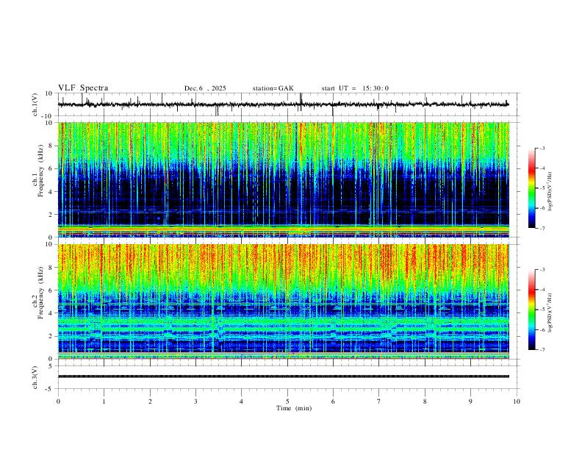Click the "ch.3(V)" axis label
Screen dimensions: 582x450
tap(35, 378)
